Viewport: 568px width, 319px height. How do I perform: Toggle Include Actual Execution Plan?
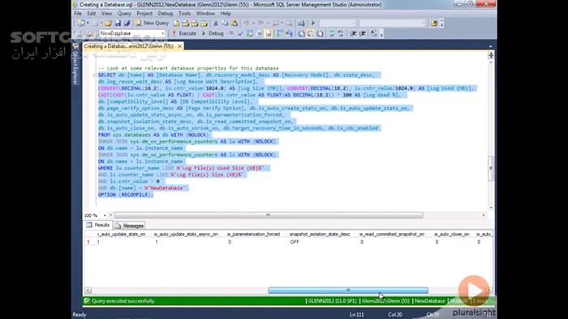280,33
